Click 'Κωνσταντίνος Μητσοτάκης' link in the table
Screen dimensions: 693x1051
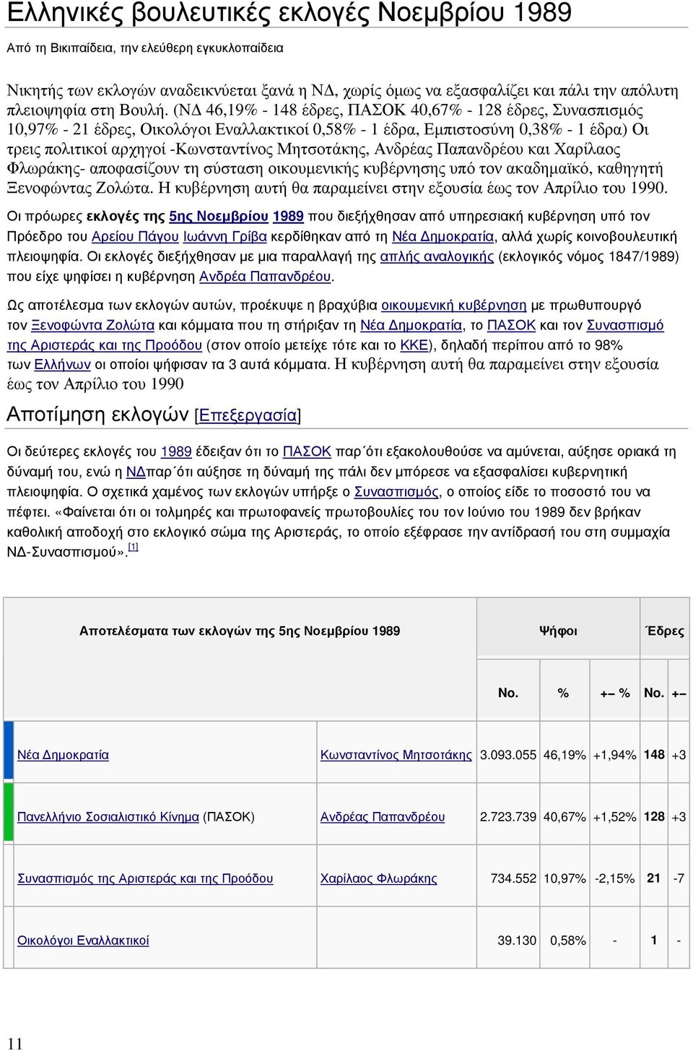(396, 755)
